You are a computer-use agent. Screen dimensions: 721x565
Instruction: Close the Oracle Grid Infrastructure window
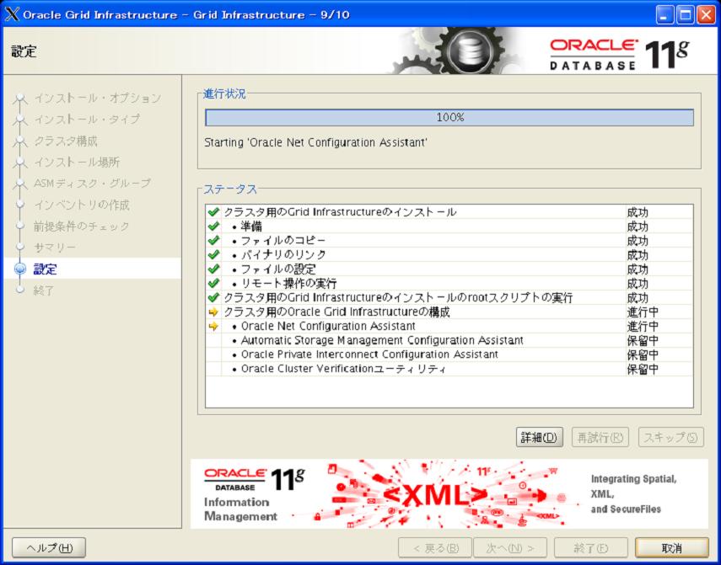[705, 15]
